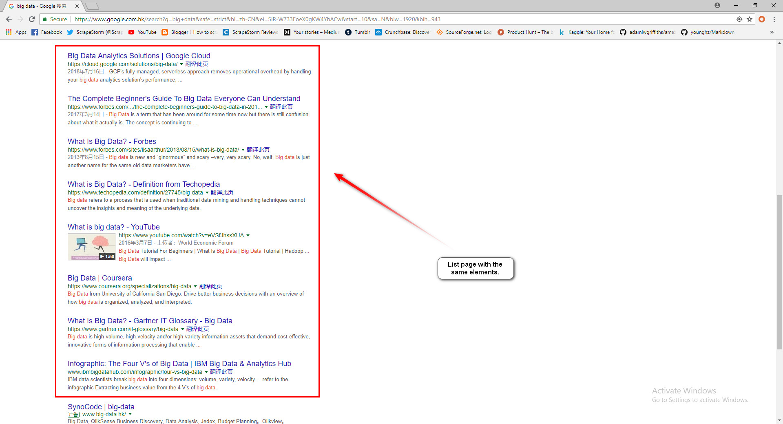Click the browser Back arrow

click(9, 19)
